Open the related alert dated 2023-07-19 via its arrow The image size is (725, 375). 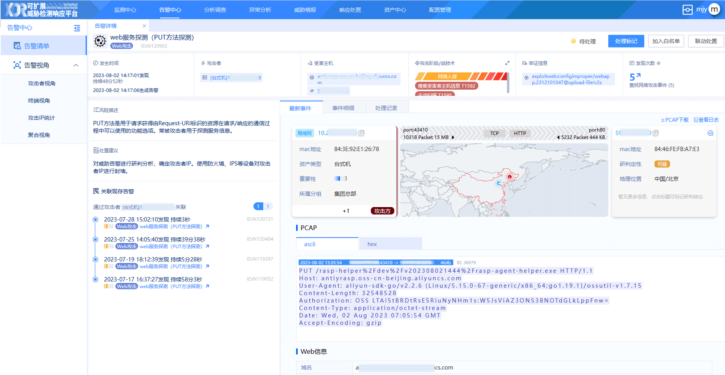click(207, 266)
